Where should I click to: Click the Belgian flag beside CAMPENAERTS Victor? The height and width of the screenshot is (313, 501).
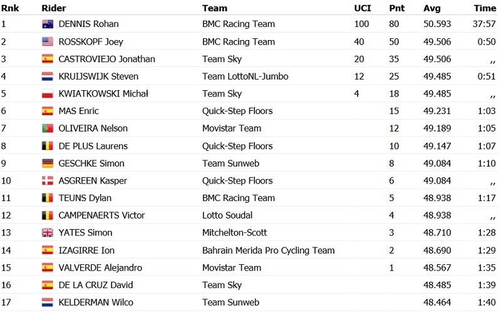[47, 215]
